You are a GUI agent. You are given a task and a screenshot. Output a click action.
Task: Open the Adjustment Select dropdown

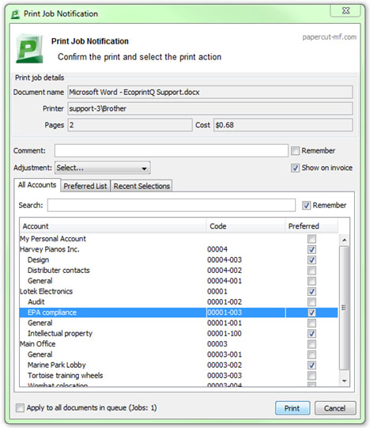103,168
